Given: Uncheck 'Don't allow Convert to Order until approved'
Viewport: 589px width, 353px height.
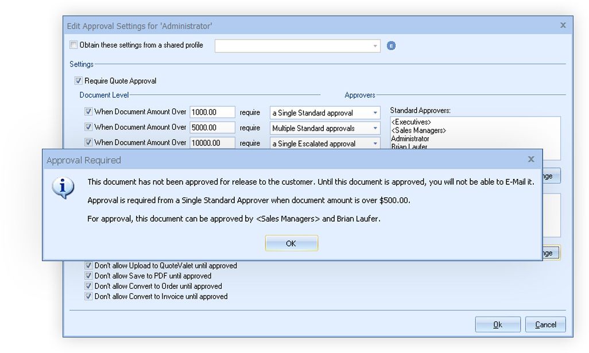Looking at the screenshot, I should (88, 286).
